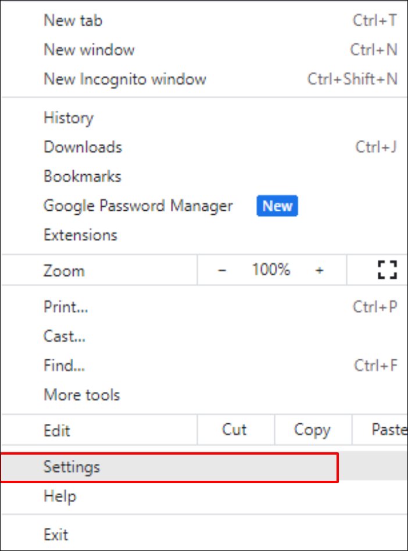Image resolution: width=408 pixels, height=551 pixels.
Task: Click the zoom in plus button
Action: pos(319,271)
